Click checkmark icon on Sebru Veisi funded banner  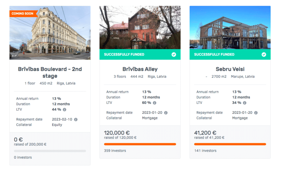click(x=264, y=54)
